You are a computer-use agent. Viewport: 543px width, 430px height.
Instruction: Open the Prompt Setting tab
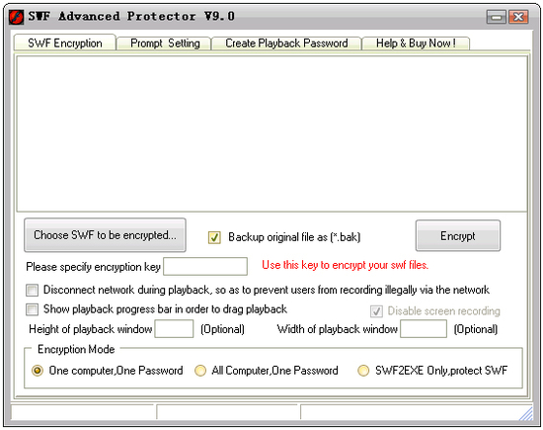[x=165, y=43]
